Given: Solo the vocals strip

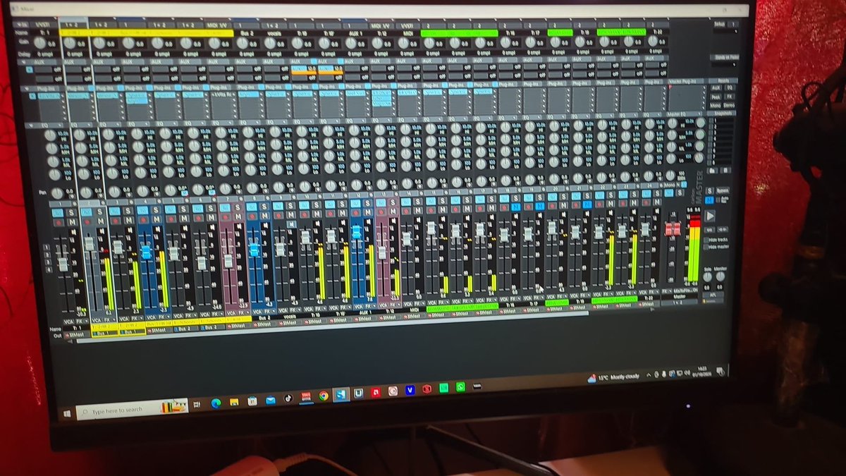Looking at the screenshot, I should point(290,206).
